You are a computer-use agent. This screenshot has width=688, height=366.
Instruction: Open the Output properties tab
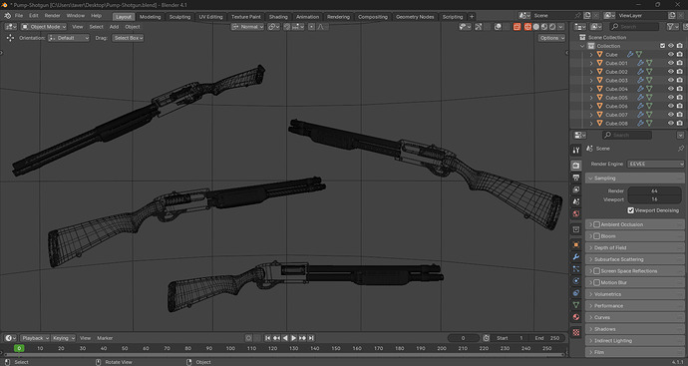[x=576, y=178]
